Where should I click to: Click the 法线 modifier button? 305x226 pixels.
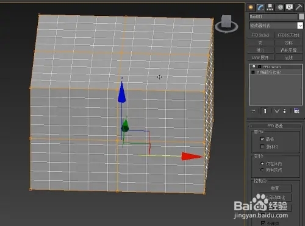[289, 57]
